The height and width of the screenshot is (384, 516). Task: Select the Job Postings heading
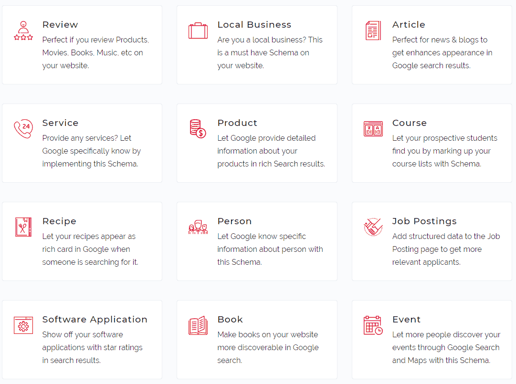(x=424, y=221)
